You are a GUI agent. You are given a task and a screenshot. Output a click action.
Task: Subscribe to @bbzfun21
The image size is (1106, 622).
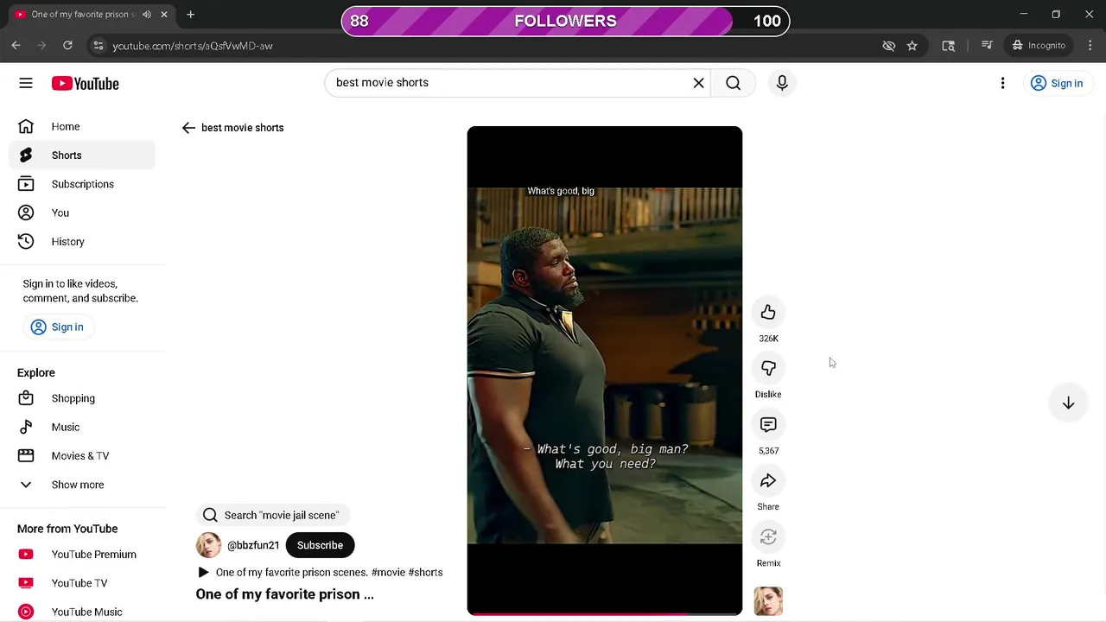point(320,545)
